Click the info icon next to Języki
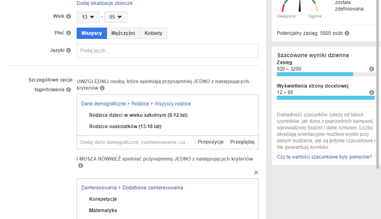This screenshot has width=381, height=219. (x=68, y=51)
